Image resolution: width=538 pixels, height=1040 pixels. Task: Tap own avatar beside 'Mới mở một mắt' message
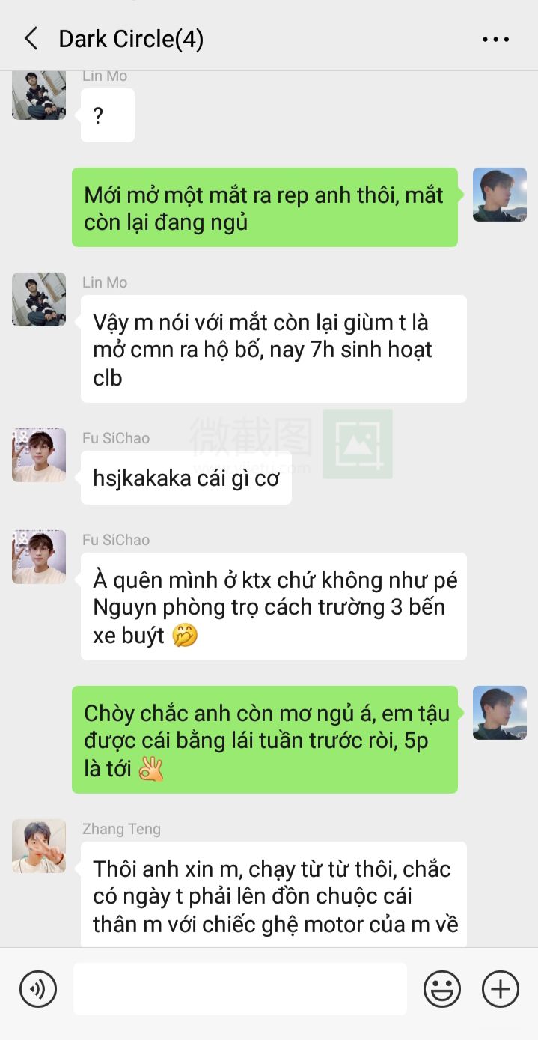click(500, 195)
